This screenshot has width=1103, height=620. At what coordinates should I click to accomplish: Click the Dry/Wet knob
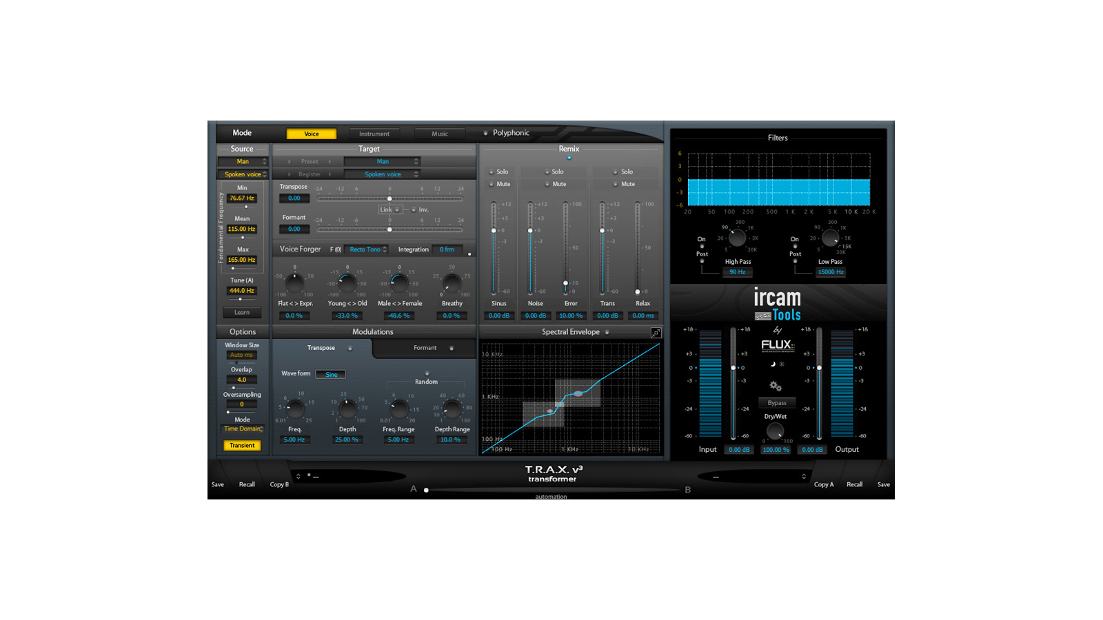point(775,431)
